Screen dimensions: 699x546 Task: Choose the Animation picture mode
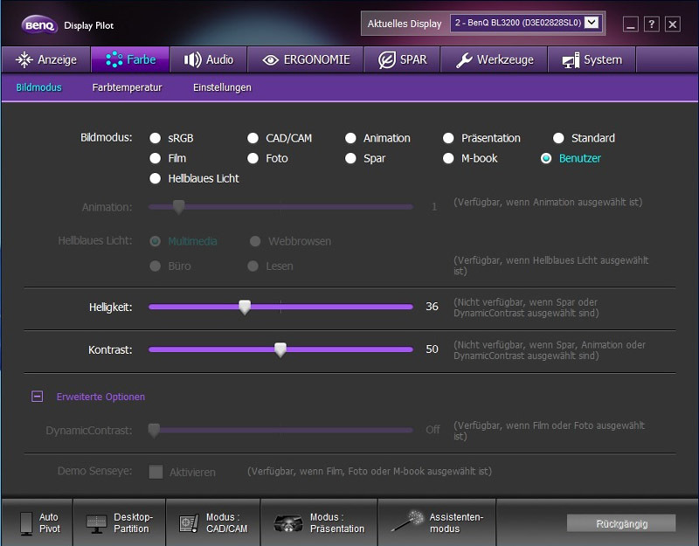click(x=350, y=138)
